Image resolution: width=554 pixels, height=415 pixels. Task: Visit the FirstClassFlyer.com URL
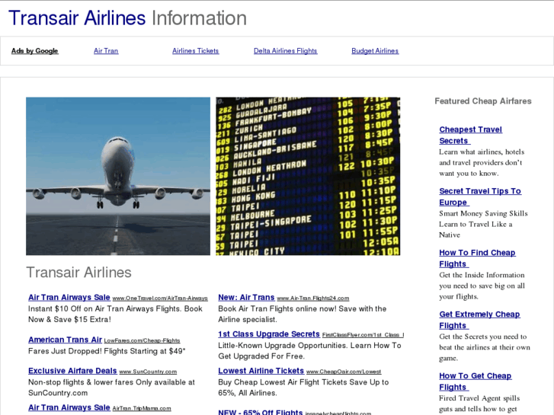point(363,335)
